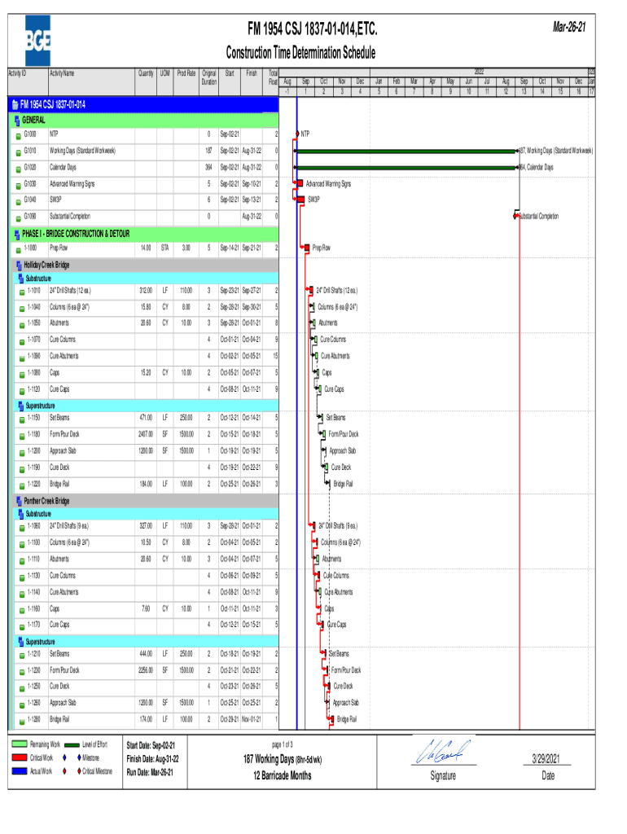Click the Substantial Completion milestone marker
The image size is (627, 834).
[516, 216]
